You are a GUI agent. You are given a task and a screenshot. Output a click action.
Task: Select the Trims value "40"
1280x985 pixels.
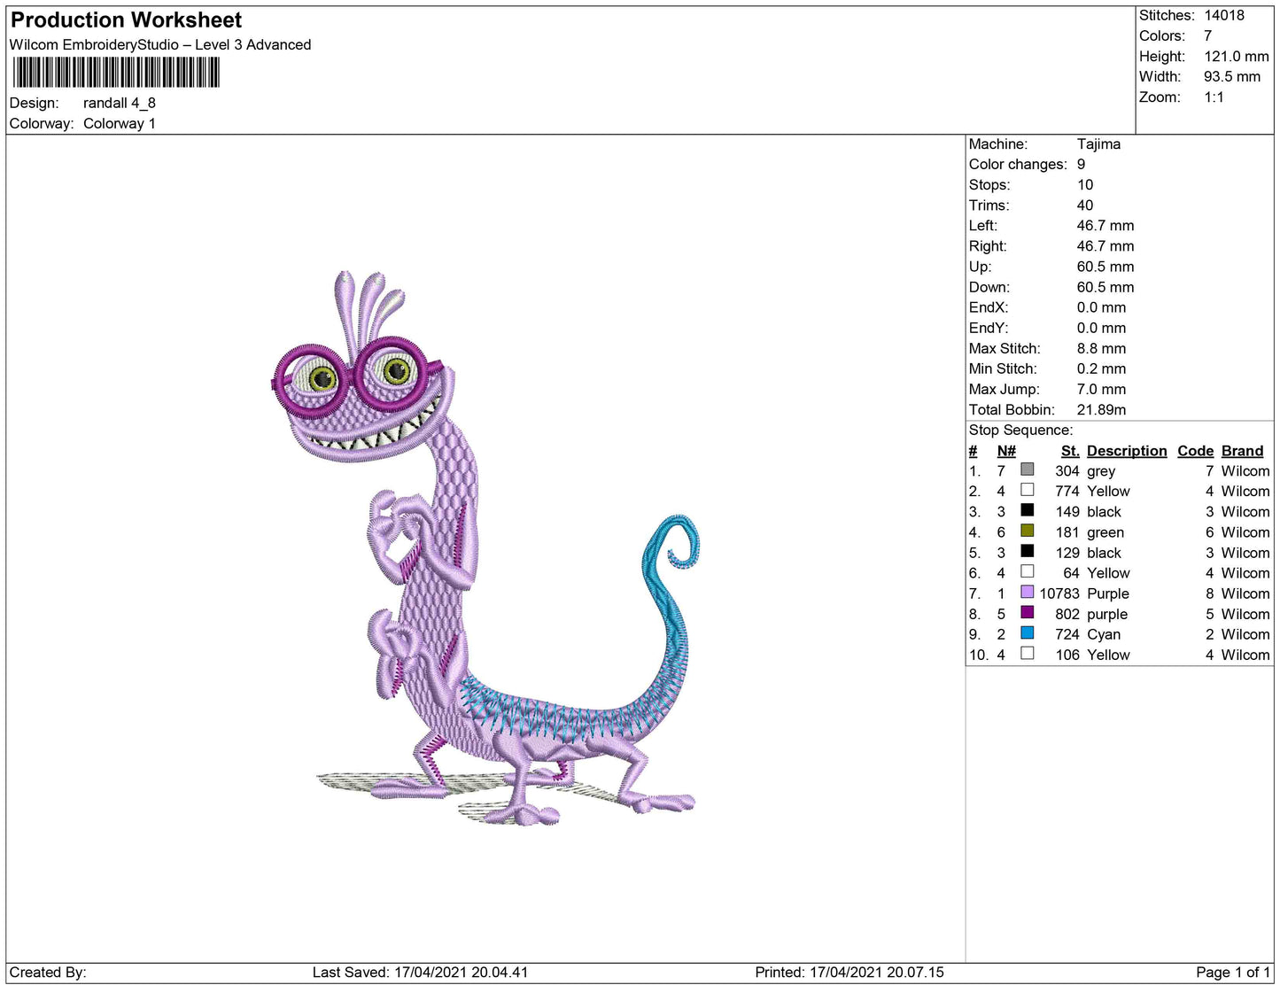[1085, 205]
